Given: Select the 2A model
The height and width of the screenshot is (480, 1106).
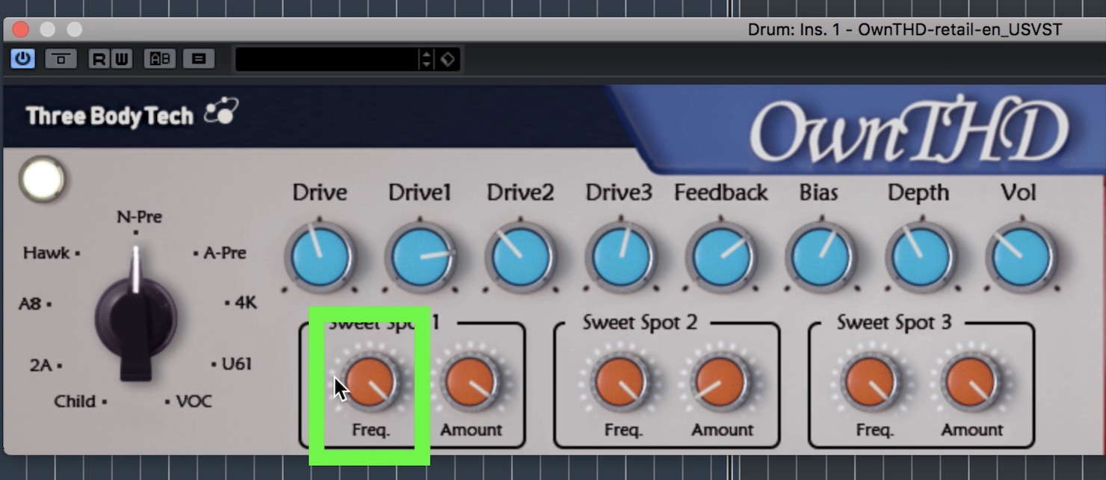Looking at the screenshot, I should pos(40,366).
